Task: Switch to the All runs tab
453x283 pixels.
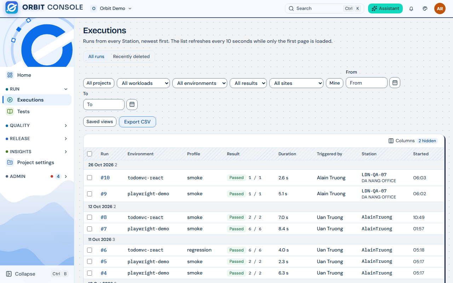Action: [x=96, y=57]
